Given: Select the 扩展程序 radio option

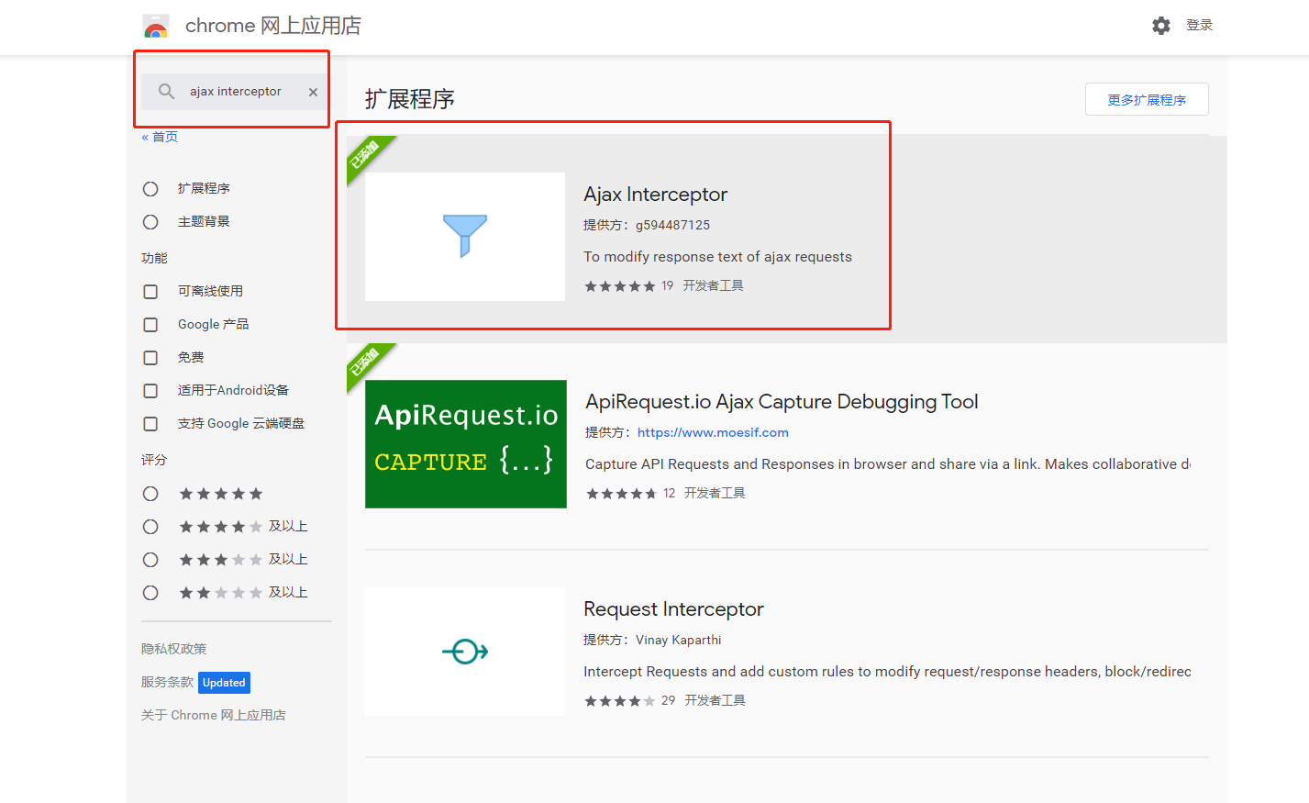Looking at the screenshot, I should coord(150,188).
